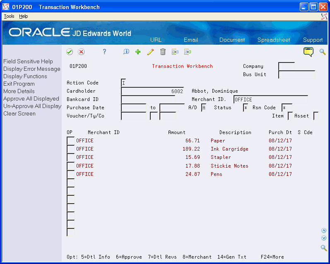Click the OP field for Stapler row
The width and height of the screenshot is (330, 264).
coord(70,157)
